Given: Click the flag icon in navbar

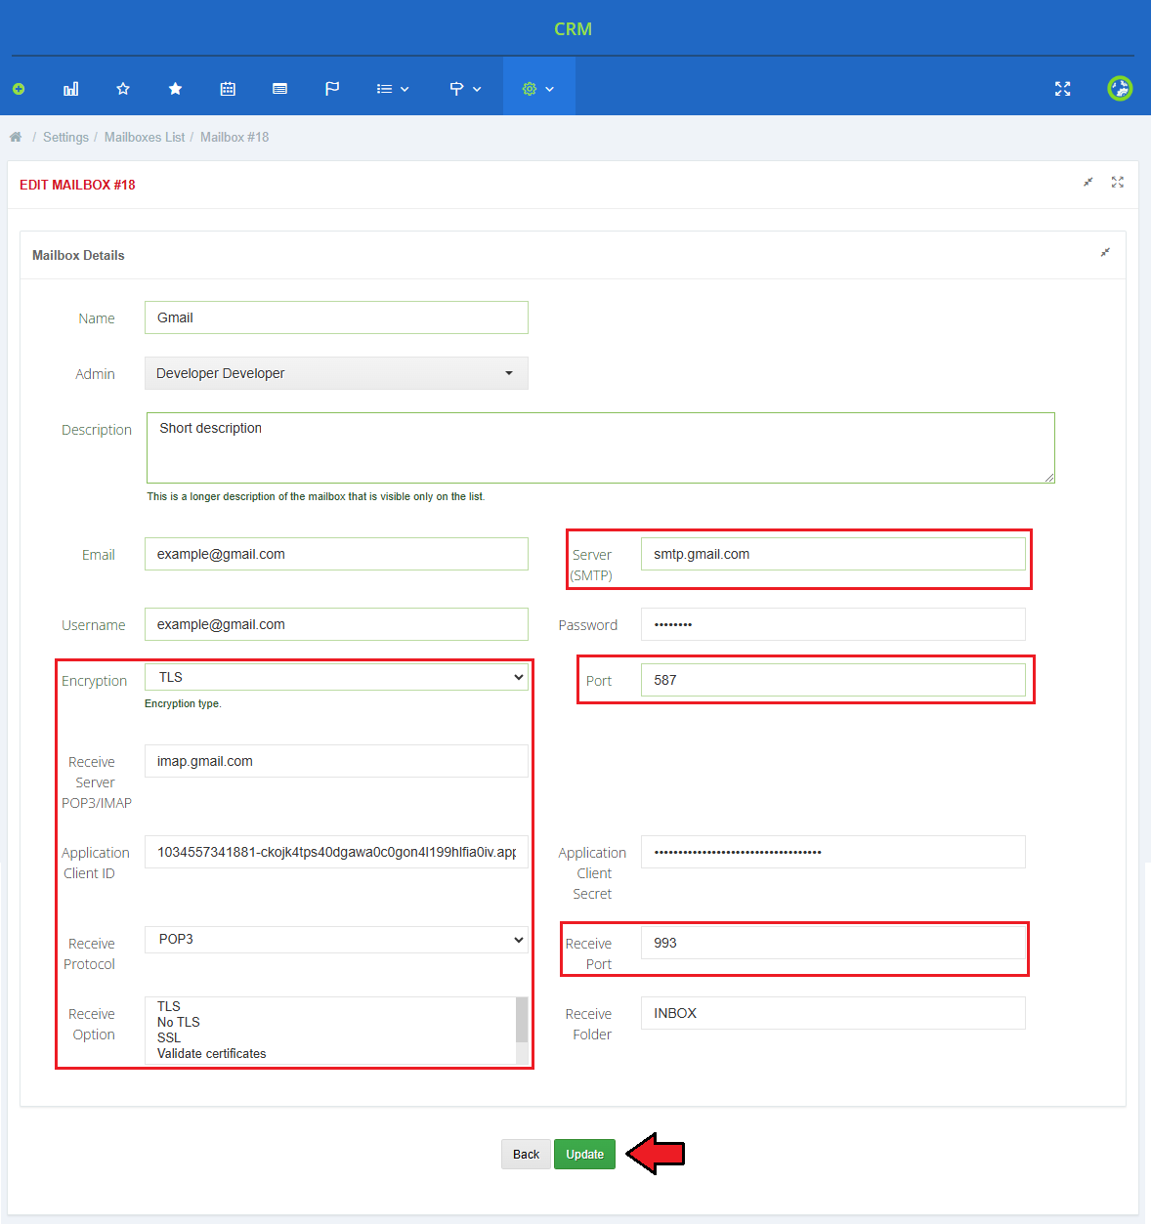Looking at the screenshot, I should [x=332, y=89].
